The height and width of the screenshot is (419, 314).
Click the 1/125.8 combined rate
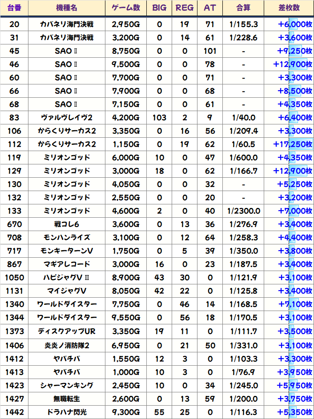[243, 291]
